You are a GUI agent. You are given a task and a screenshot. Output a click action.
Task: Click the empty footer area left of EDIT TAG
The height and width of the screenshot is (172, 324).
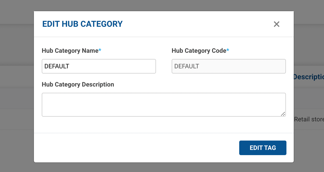tap(130, 148)
